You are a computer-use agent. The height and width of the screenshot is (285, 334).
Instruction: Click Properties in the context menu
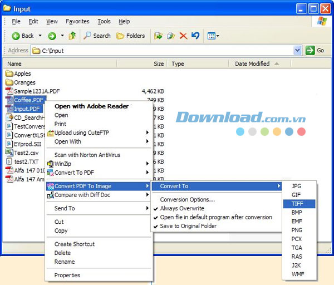tap(67, 275)
